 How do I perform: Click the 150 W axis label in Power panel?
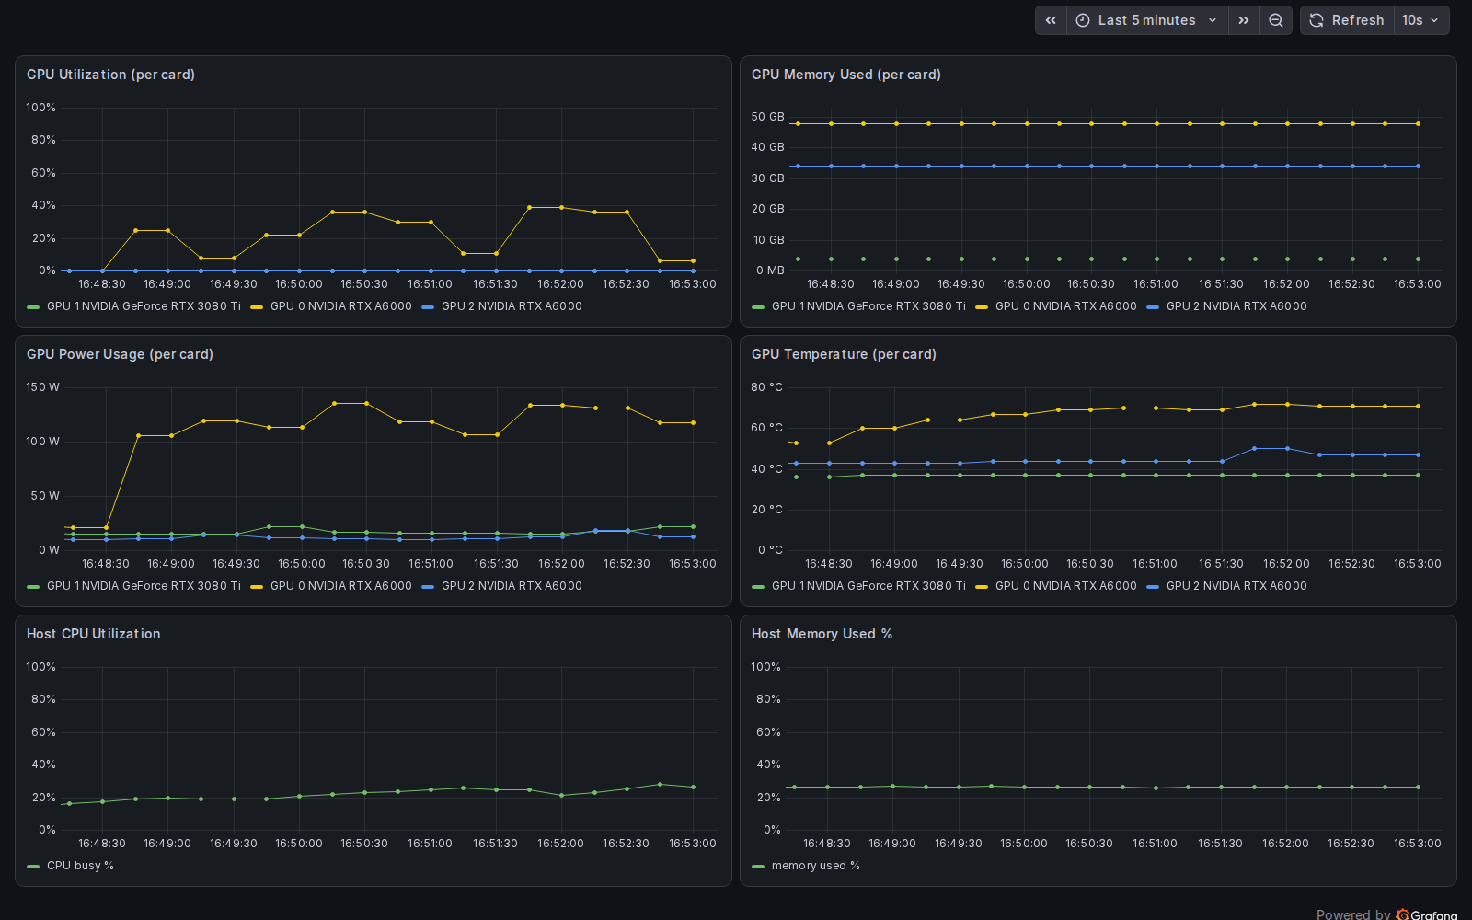tap(42, 387)
